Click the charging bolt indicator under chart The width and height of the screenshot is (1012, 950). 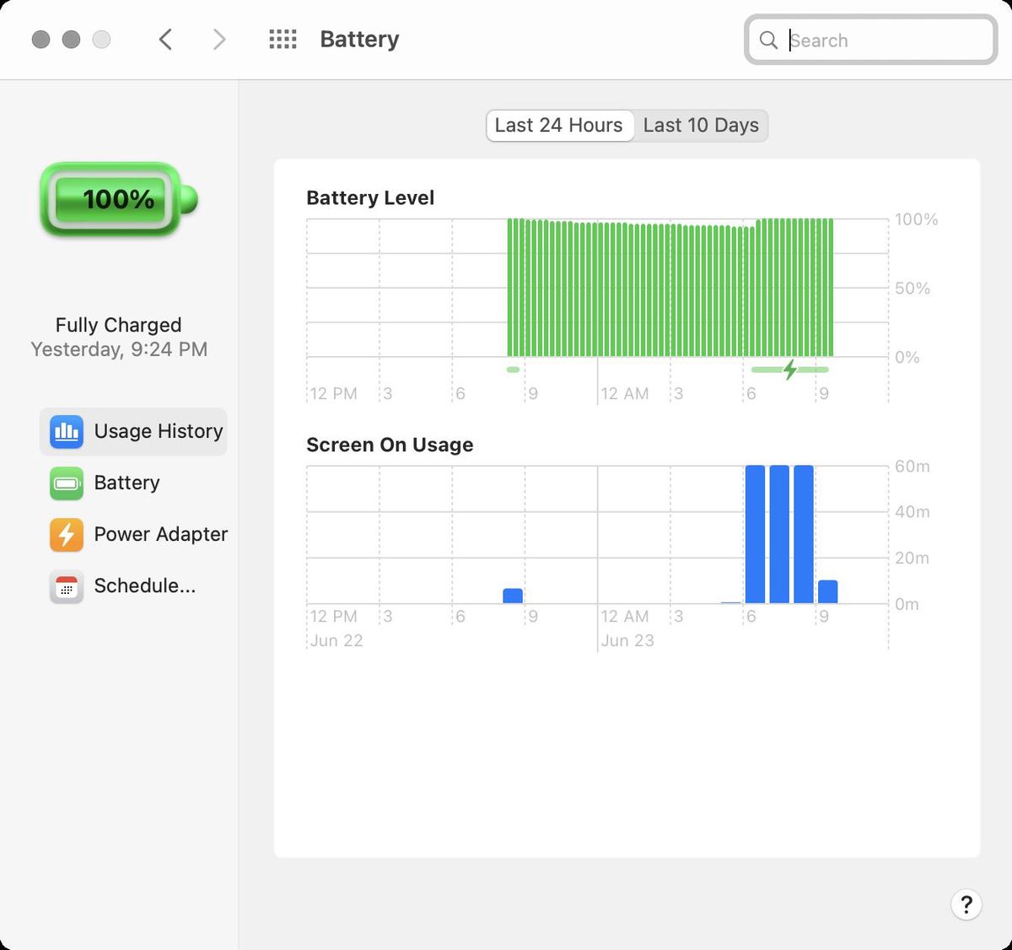tap(790, 370)
